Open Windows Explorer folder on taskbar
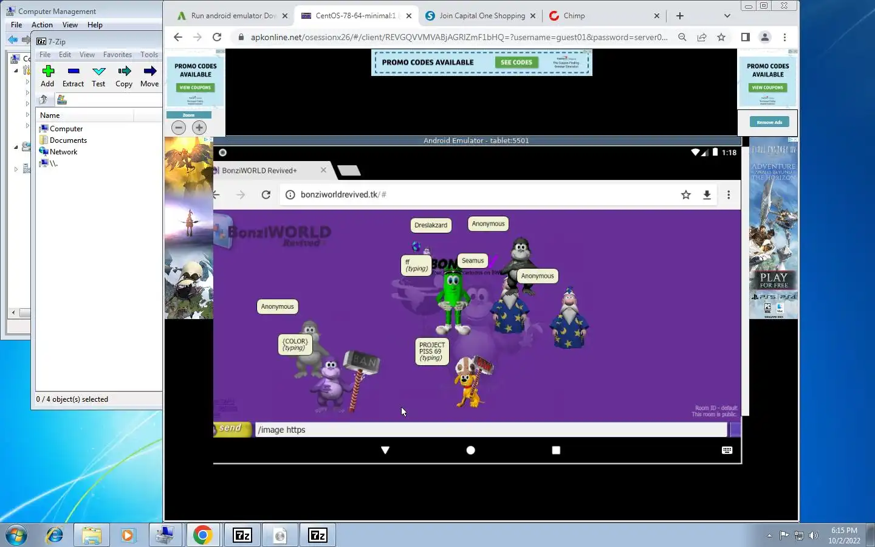875x547 pixels. click(x=91, y=535)
